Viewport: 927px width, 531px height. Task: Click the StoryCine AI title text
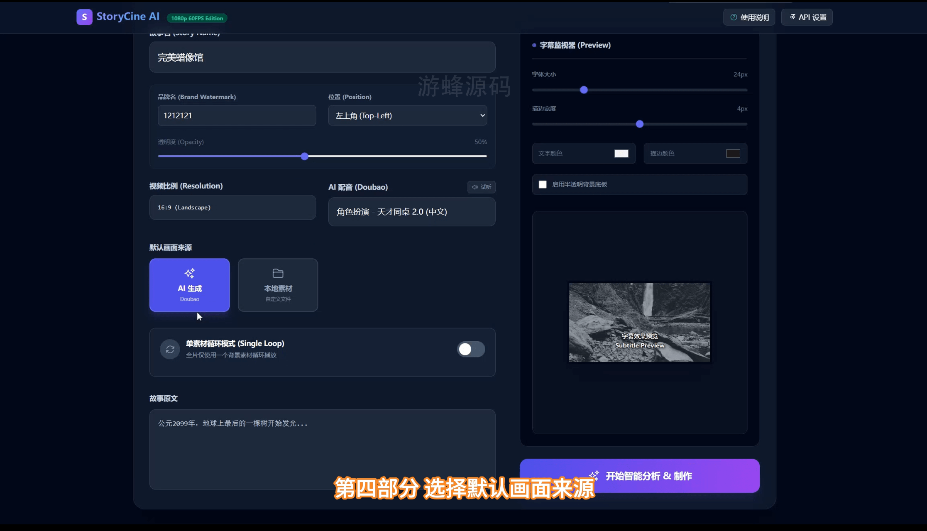pos(128,16)
